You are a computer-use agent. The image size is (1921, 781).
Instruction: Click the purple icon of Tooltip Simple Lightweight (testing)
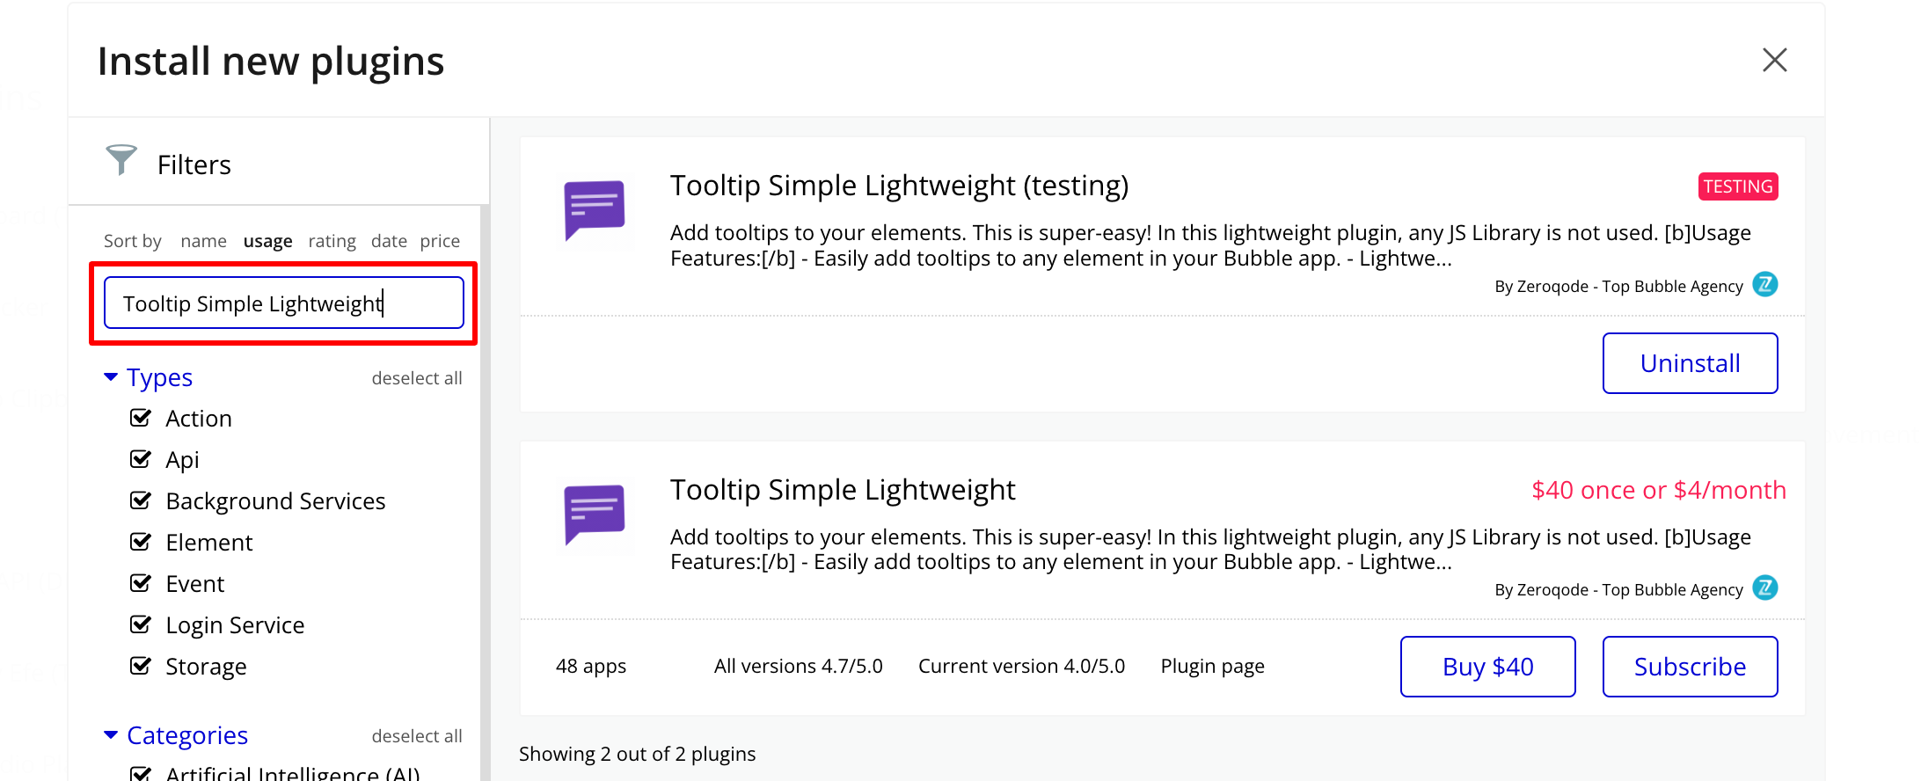[x=595, y=210]
